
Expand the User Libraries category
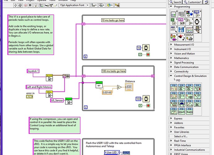[x=189, y=132]
